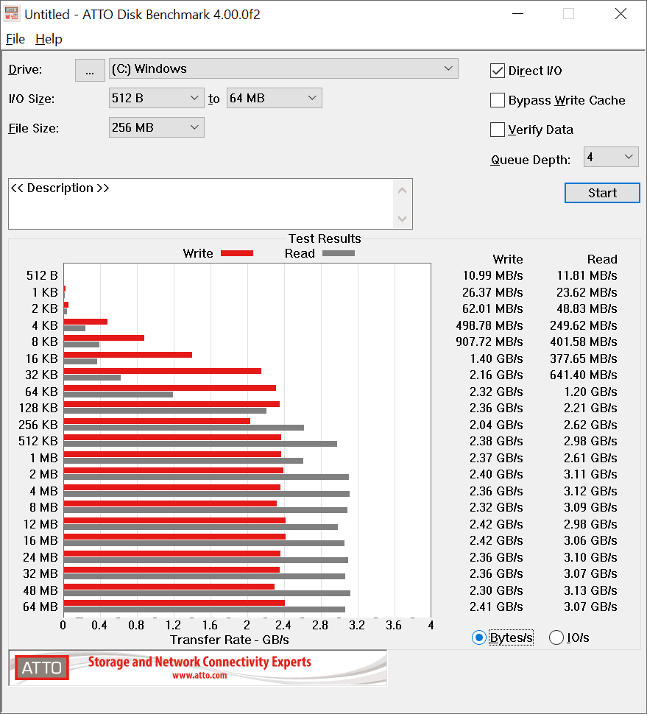Click the ATTO Disk Benchmark title bar icon
Image resolution: width=647 pixels, height=714 pixels.
coord(11,14)
